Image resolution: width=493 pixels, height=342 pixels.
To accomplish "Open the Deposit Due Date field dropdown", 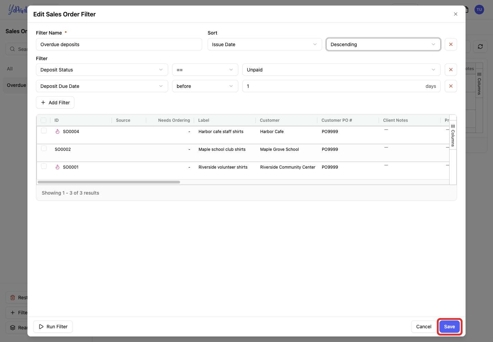I will point(102,86).
